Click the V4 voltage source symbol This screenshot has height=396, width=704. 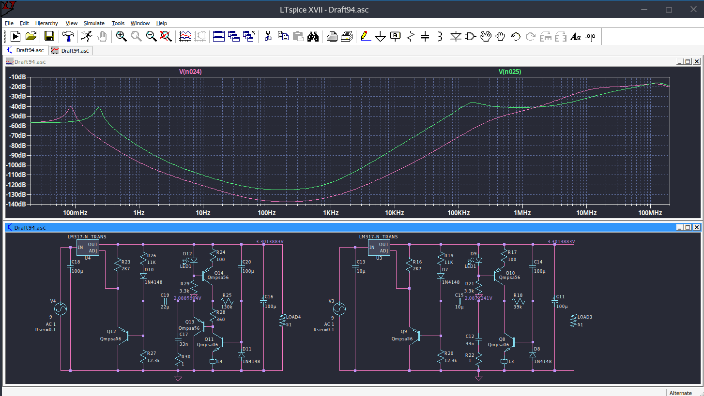tap(61, 309)
